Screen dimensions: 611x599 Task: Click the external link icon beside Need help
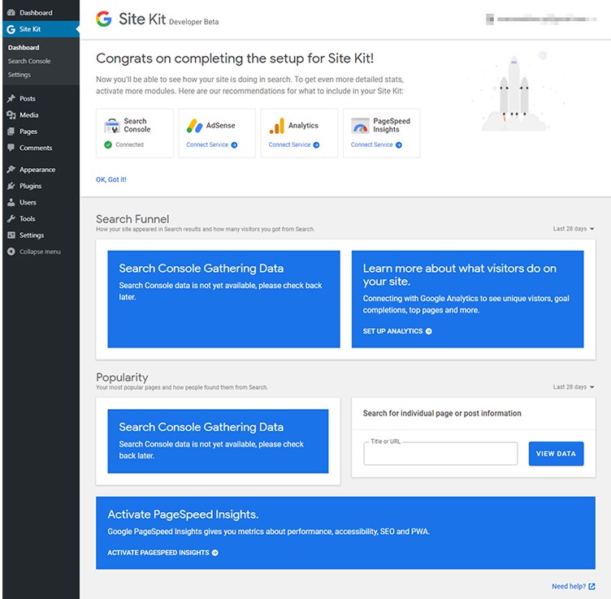point(591,586)
